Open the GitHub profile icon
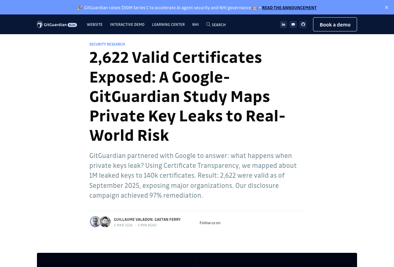The height and width of the screenshot is (267, 394). point(303,24)
